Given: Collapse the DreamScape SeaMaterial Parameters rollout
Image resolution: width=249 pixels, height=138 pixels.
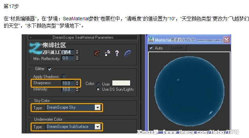Looking at the screenshot, I should 31,37.
